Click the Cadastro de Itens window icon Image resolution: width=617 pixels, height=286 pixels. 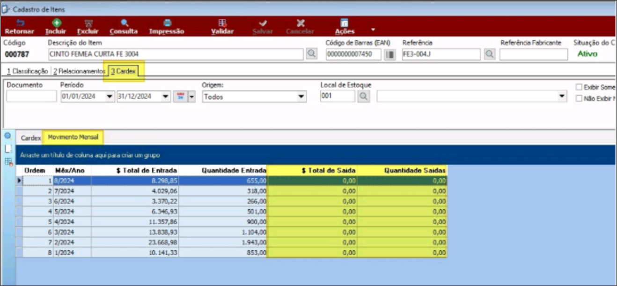(6, 9)
